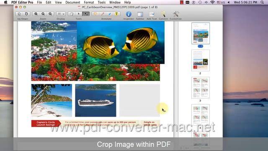Open the PDF Editor Pro app menu
Viewport: 268px width, 151px height.
click(x=22, y=3)
